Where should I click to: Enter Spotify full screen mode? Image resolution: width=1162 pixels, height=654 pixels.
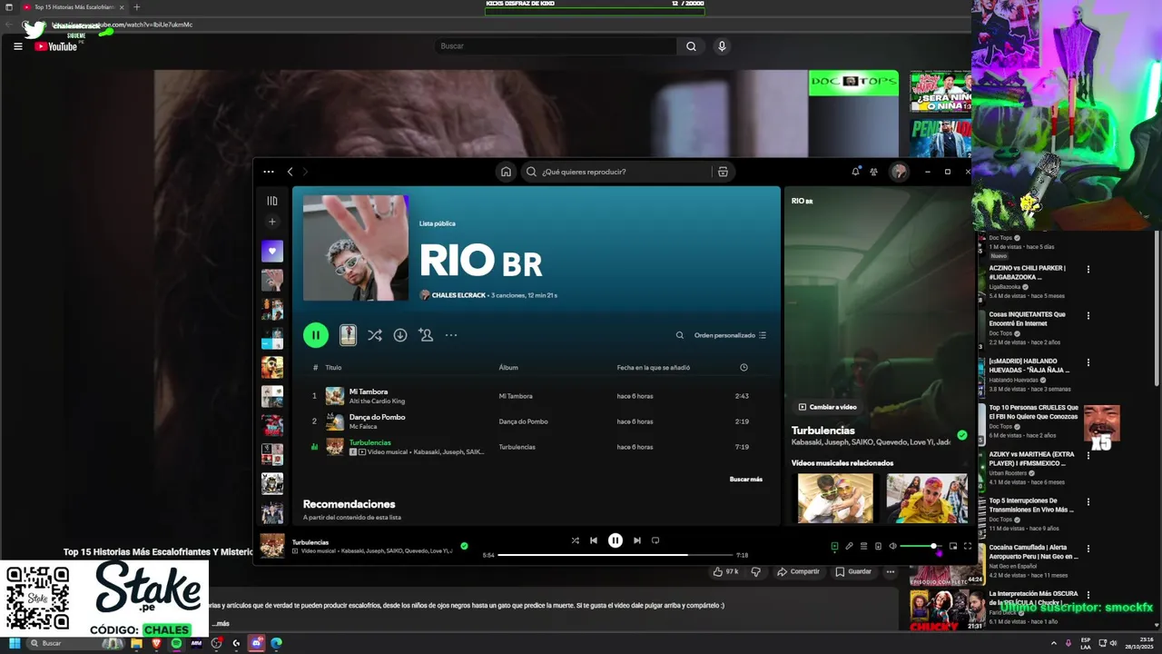click(968, 546)
